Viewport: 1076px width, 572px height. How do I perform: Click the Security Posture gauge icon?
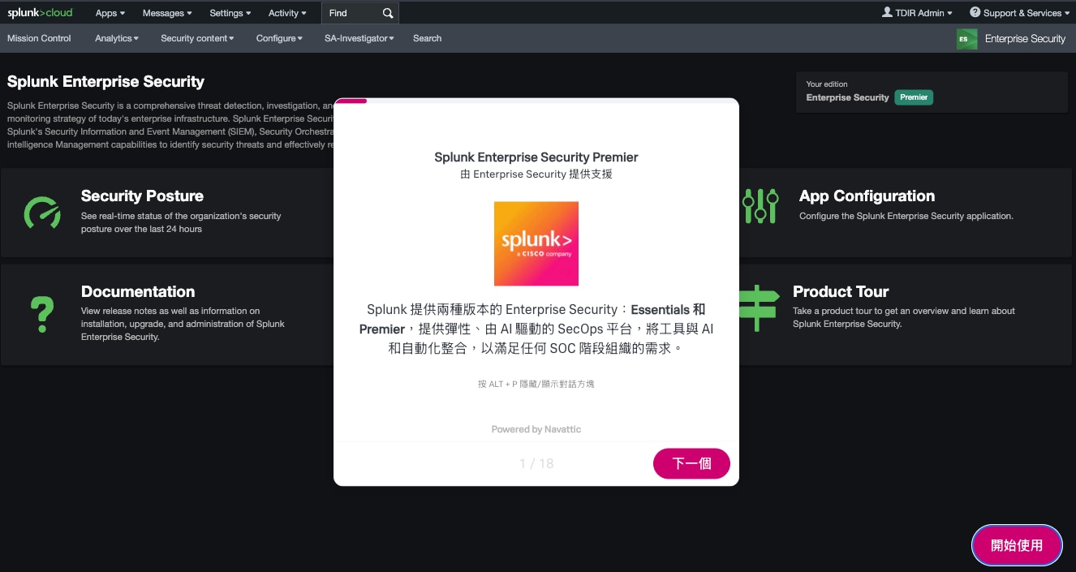click(x=42, y=213)
